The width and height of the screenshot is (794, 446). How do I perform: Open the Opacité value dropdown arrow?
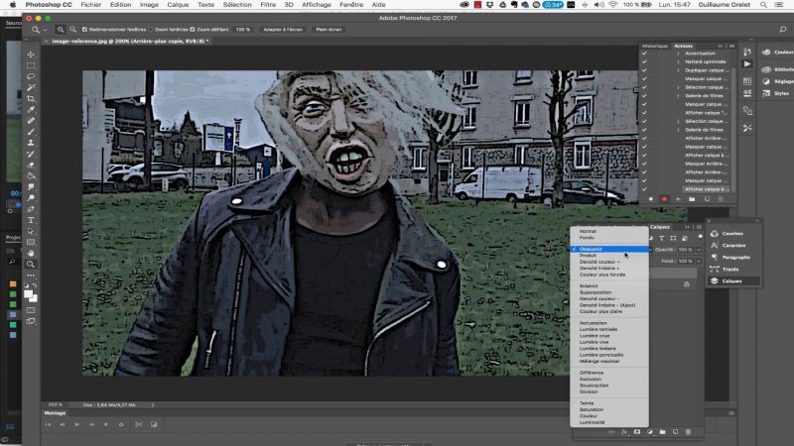[699, 250]
